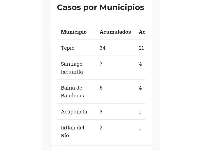Click the card panel below the table

[x=101, y=148]
